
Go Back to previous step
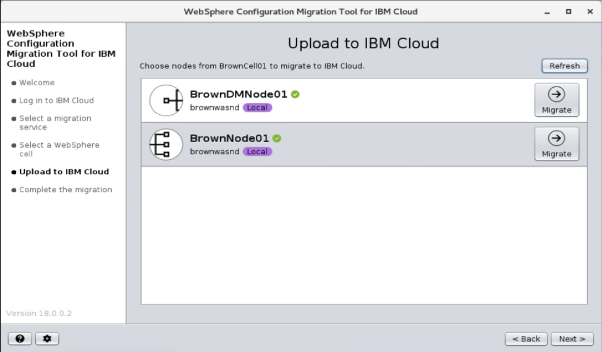pos(526,338)
